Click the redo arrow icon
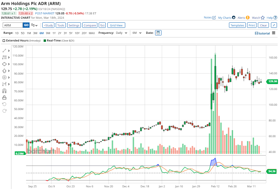280x190 pixels. (x=4, y=111)
